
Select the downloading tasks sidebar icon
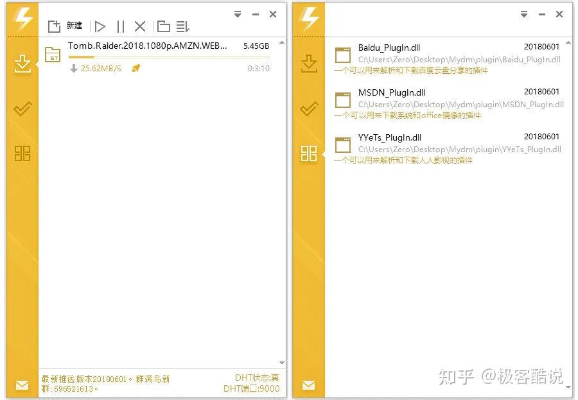coord(22,64)
